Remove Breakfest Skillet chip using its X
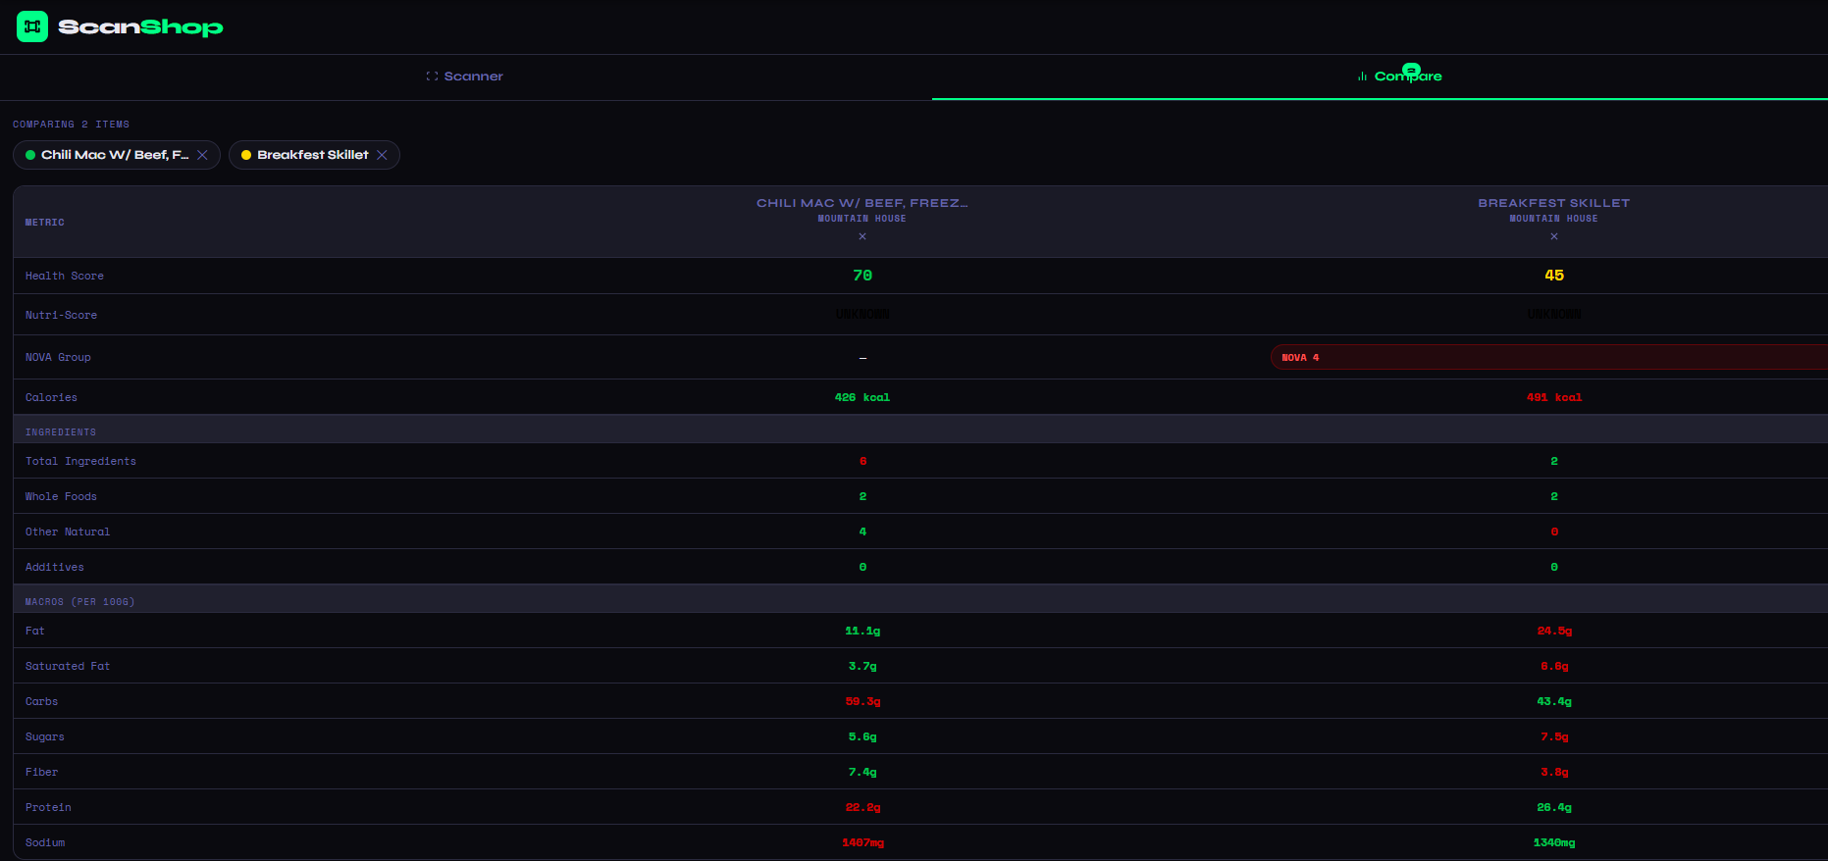This screenshot has height=861, width=1828. point(382,155)
